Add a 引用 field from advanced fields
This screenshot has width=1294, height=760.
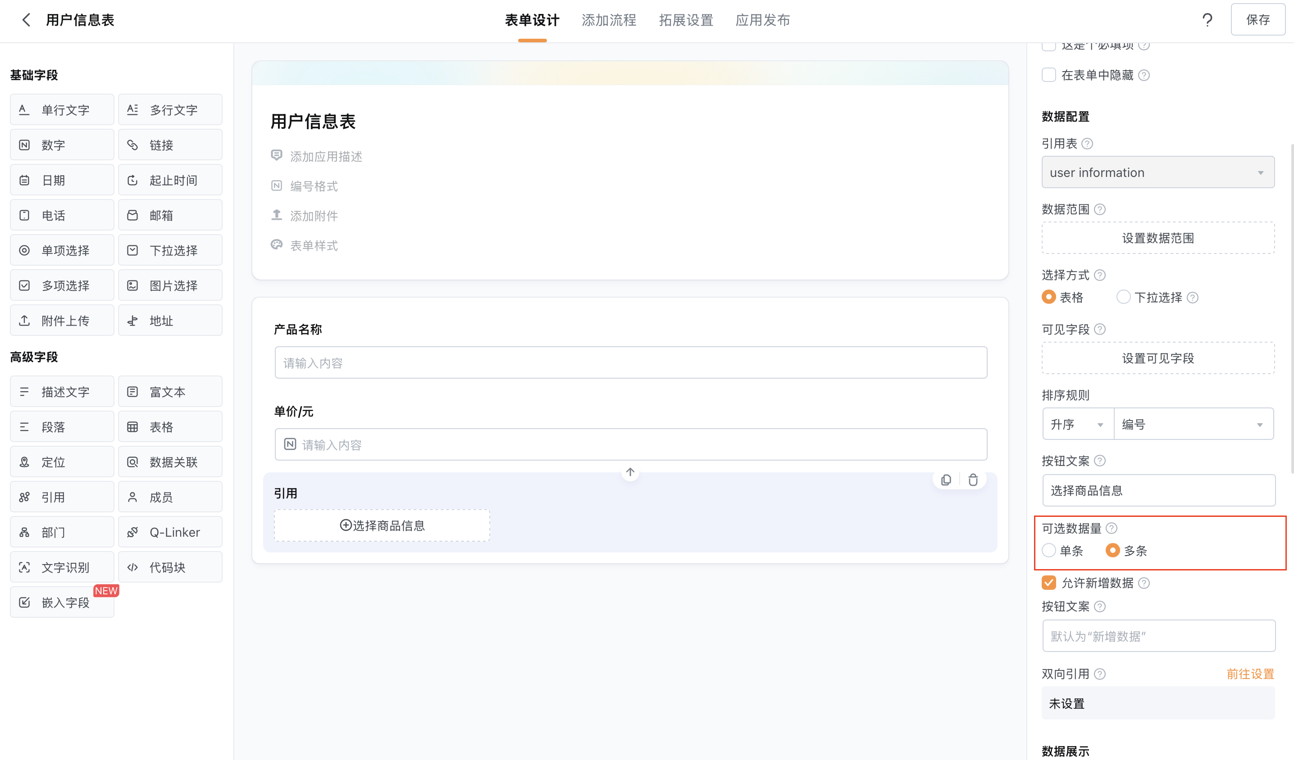pos(62,497)
